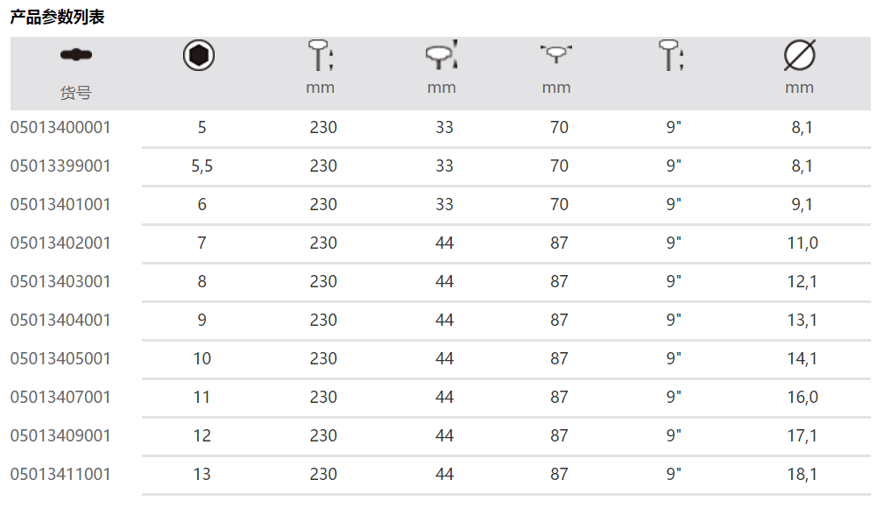Viewport: 884px width, 508px height.
Task: Click the hexagon socket size icon
Action: (x=199, y=56)
